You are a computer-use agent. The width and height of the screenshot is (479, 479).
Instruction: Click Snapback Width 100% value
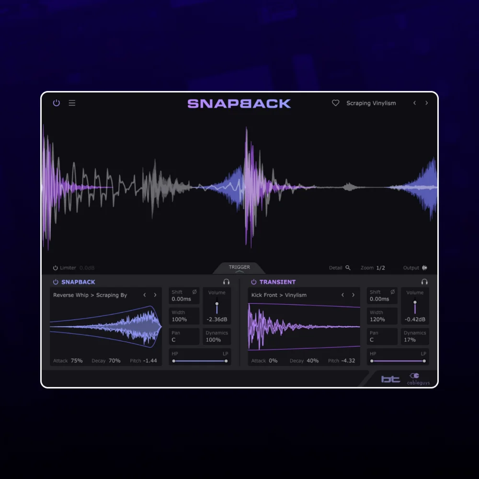coord(179,319)
